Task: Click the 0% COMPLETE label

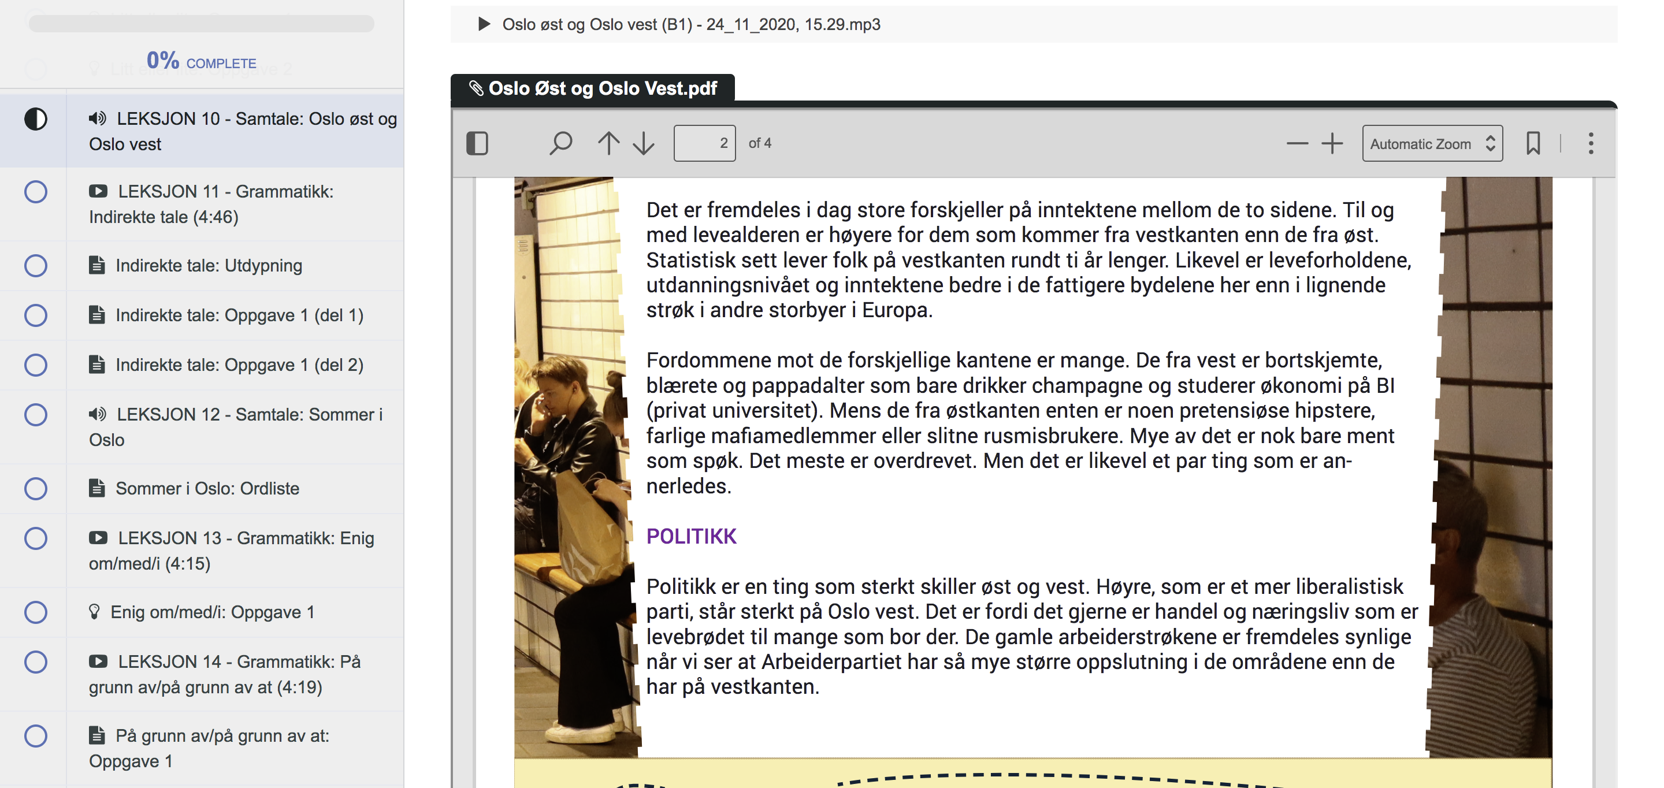Action: tap(202, 61)
